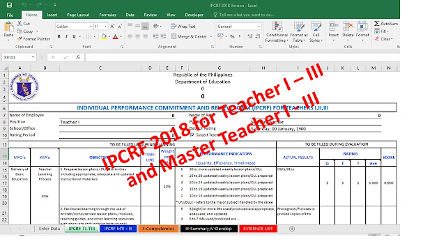Open Cell Styles gallery
The height and width of the screenshot is (251, 446).
point(316,32)
